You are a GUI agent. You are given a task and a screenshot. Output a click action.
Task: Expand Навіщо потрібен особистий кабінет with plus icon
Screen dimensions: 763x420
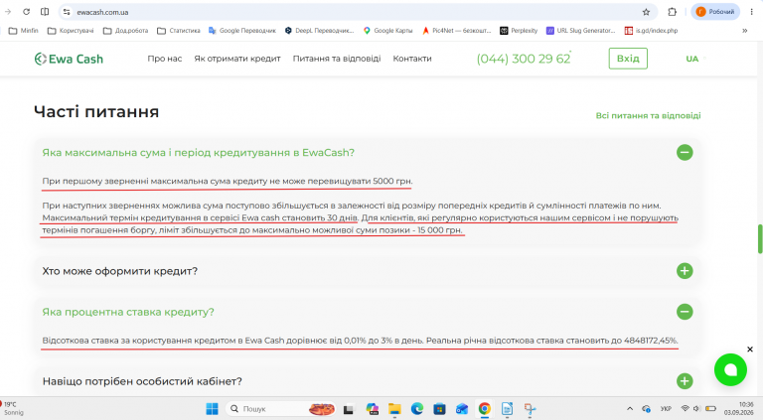685,381
